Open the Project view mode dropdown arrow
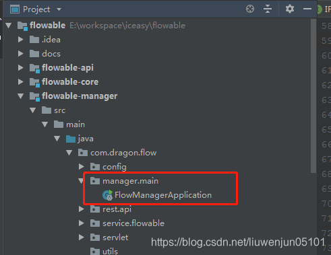 pos(59,9)
